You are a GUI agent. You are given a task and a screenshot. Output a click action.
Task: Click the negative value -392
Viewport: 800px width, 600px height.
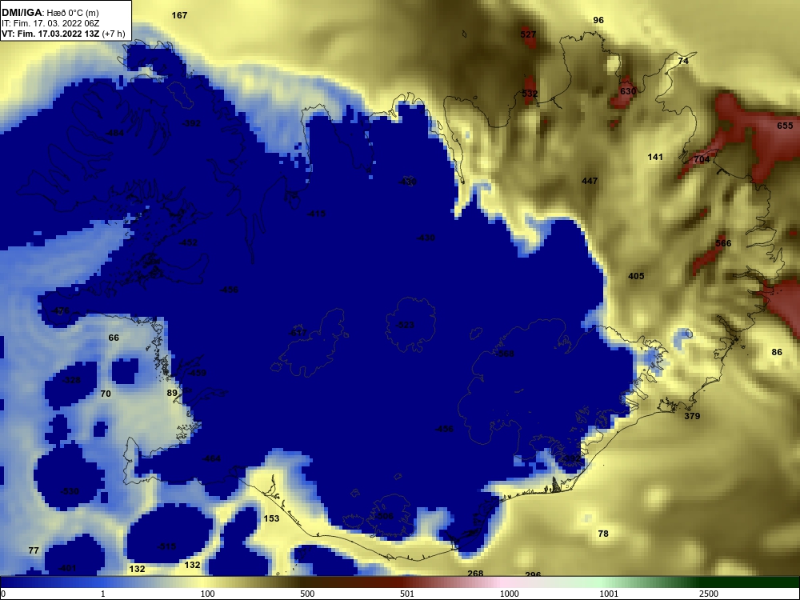(191, 123)
